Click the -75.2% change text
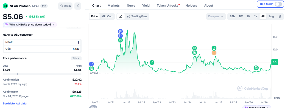Image resolution: width=285 pixels, height=108 pixels. 77,84
